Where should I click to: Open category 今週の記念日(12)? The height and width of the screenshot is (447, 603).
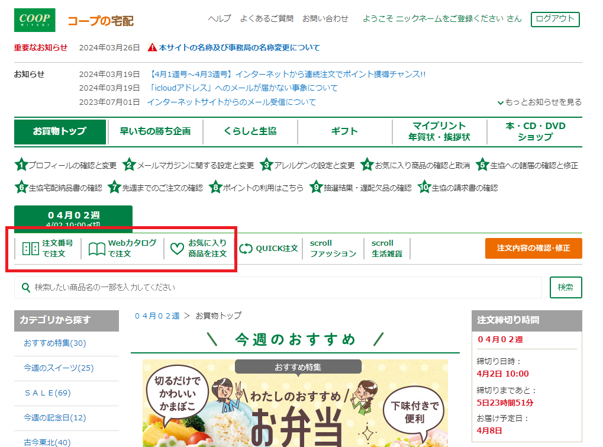pos(54,417)
